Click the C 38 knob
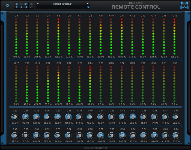 [68, 117]
